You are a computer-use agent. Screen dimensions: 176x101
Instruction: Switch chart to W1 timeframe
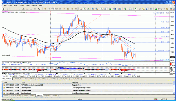[x=72, y=9]
